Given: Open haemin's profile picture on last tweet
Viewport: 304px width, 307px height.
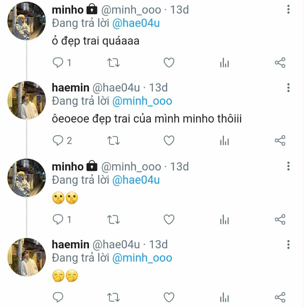Looking at the screenshot, I should tap(26, 257).
